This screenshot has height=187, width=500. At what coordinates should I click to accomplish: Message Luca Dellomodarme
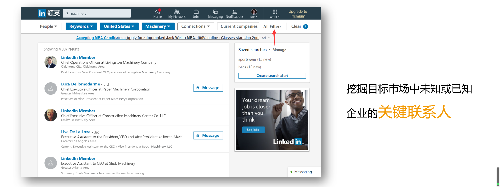[x=208, y=88]
